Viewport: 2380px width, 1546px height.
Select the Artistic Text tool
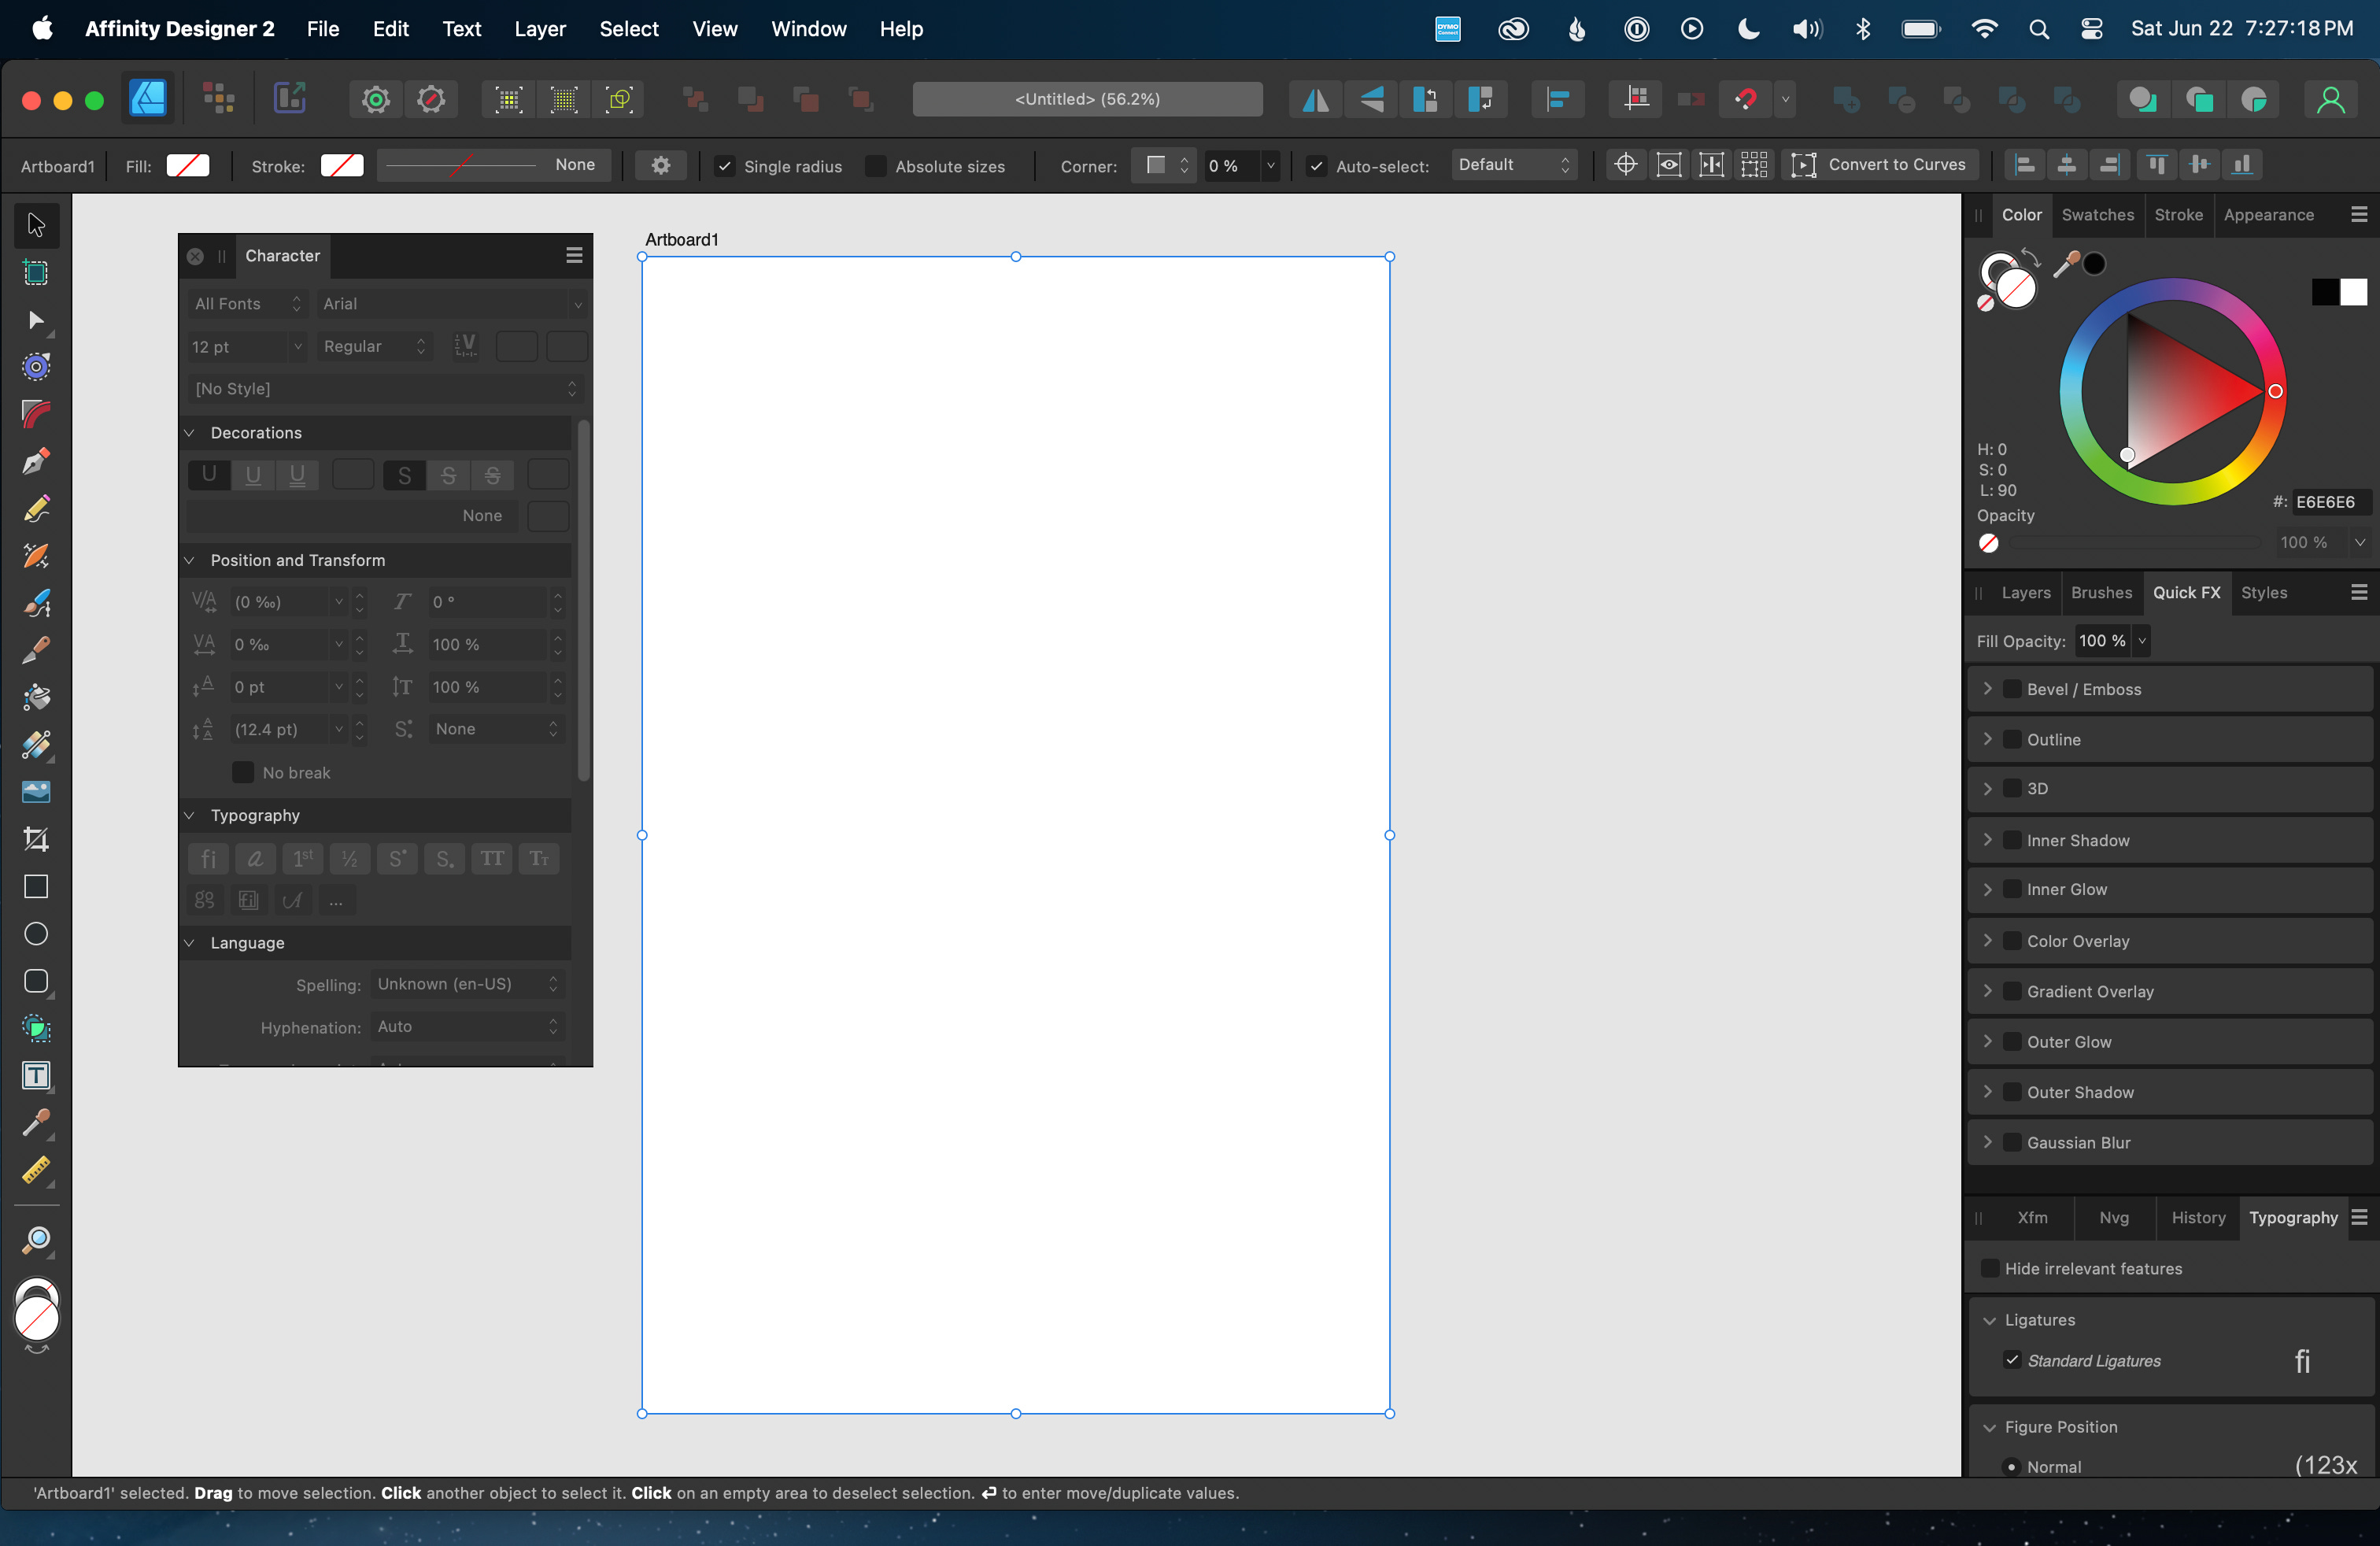36,1075
